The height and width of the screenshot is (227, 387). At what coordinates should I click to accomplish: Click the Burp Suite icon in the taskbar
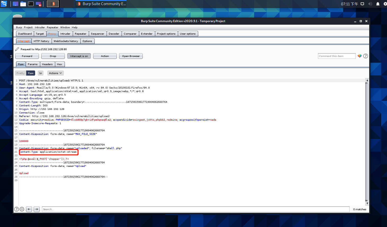pos(53,4)
